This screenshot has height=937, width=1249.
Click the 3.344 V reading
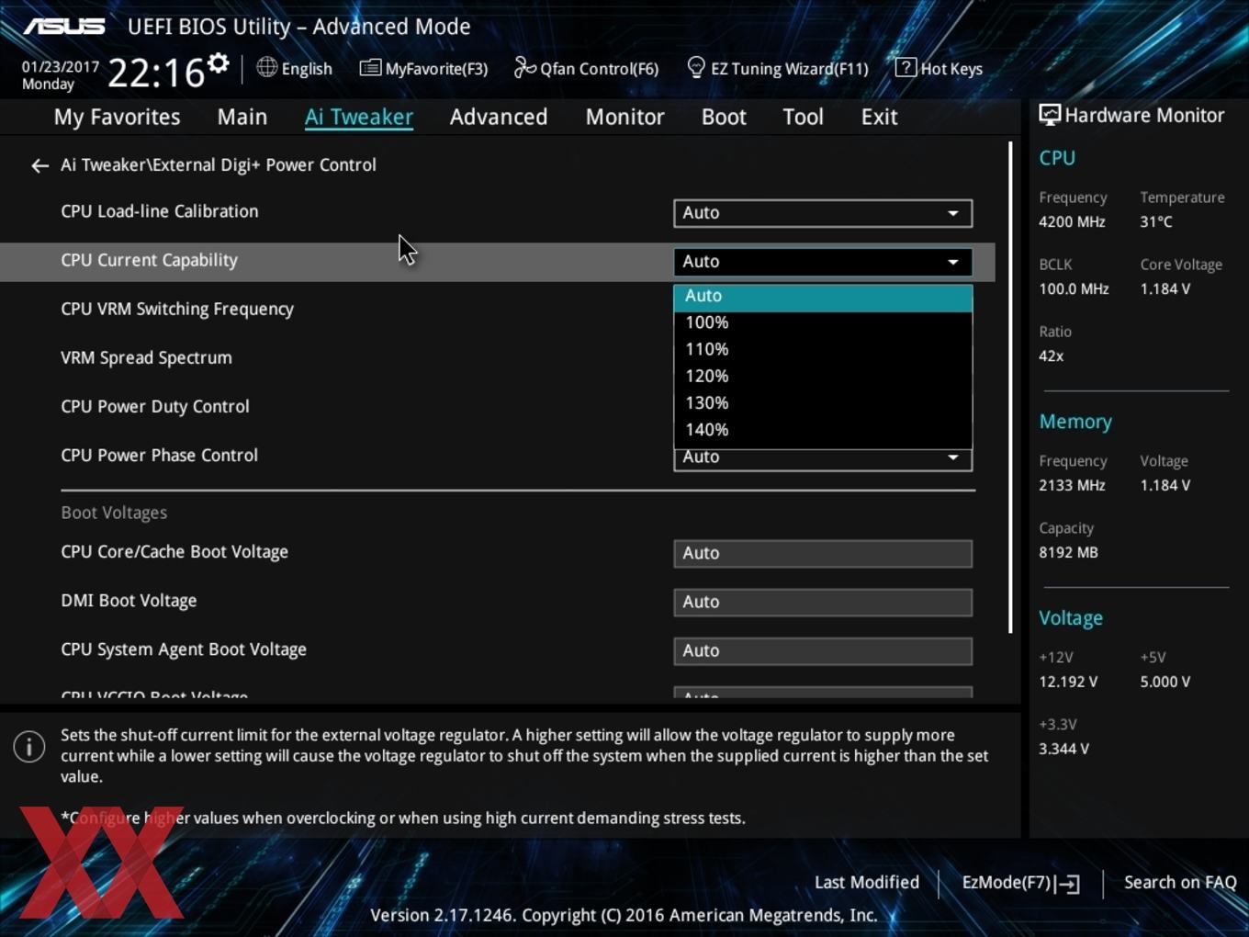(1063, 749)
